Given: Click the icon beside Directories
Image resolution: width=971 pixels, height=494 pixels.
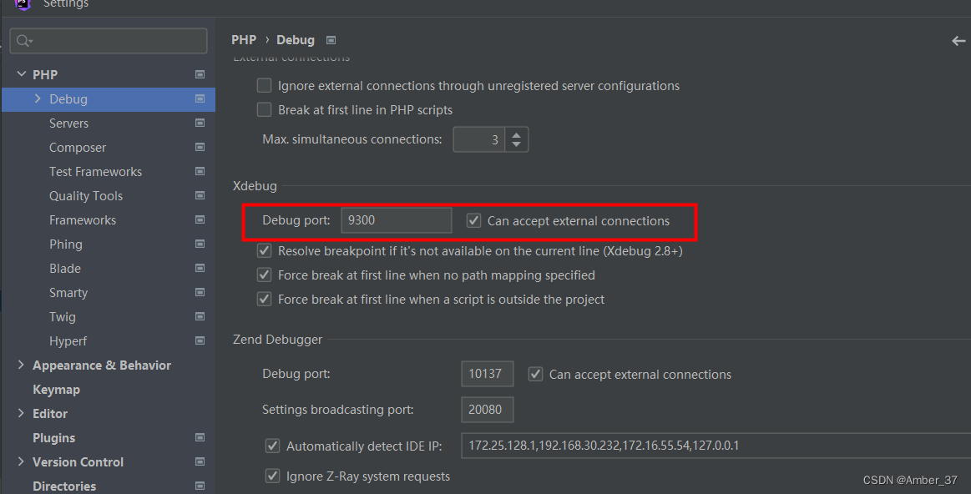Looking at the screenshot, I should 200,485.
